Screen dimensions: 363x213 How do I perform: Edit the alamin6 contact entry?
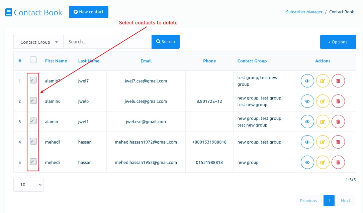tap(323, 101)
